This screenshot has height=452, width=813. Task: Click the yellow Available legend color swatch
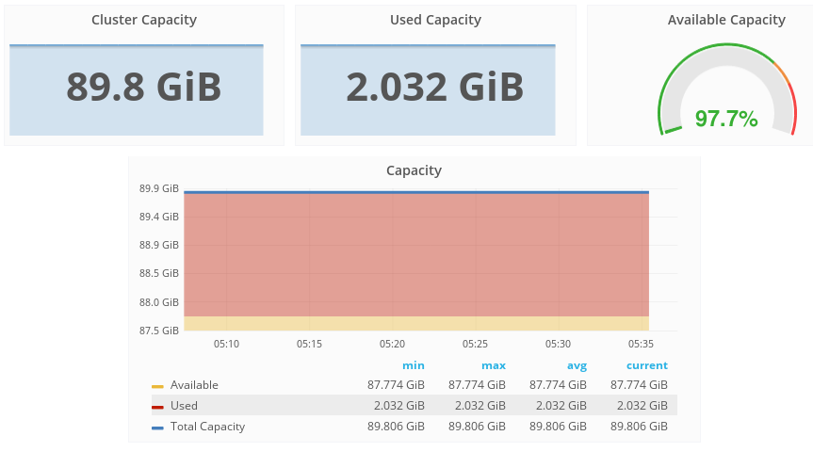(157, 386)
